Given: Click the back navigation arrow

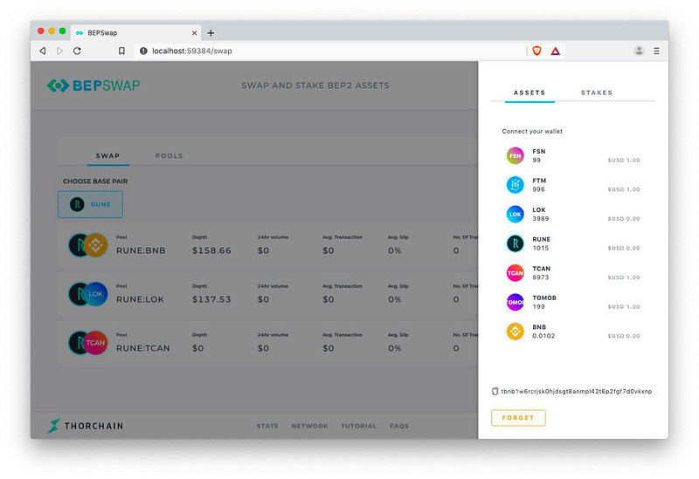Looking at the screenshot, I should (x=43, y=51).
